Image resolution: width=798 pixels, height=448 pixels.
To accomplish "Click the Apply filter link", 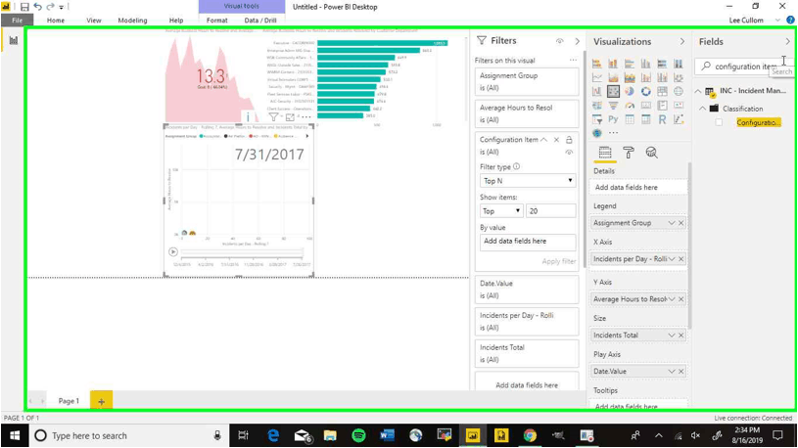I will (x=558, y=261).
